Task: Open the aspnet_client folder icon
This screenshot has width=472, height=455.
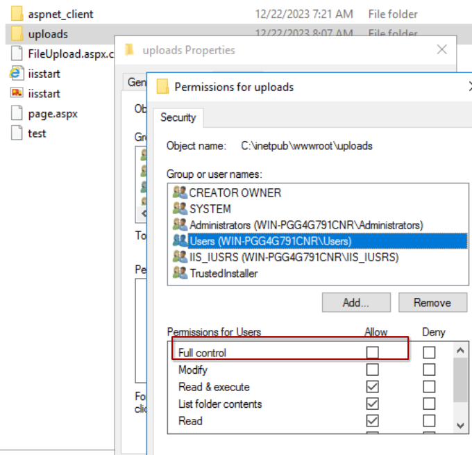Action: (17, 14)
